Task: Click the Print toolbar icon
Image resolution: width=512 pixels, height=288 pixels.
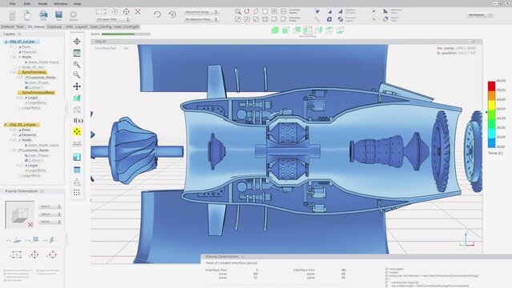Action: pos(43,14)
